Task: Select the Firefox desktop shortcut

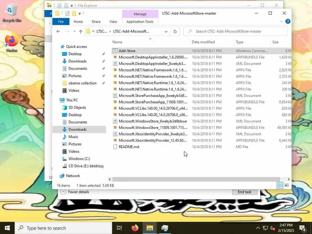Action: tap(12, 43)
